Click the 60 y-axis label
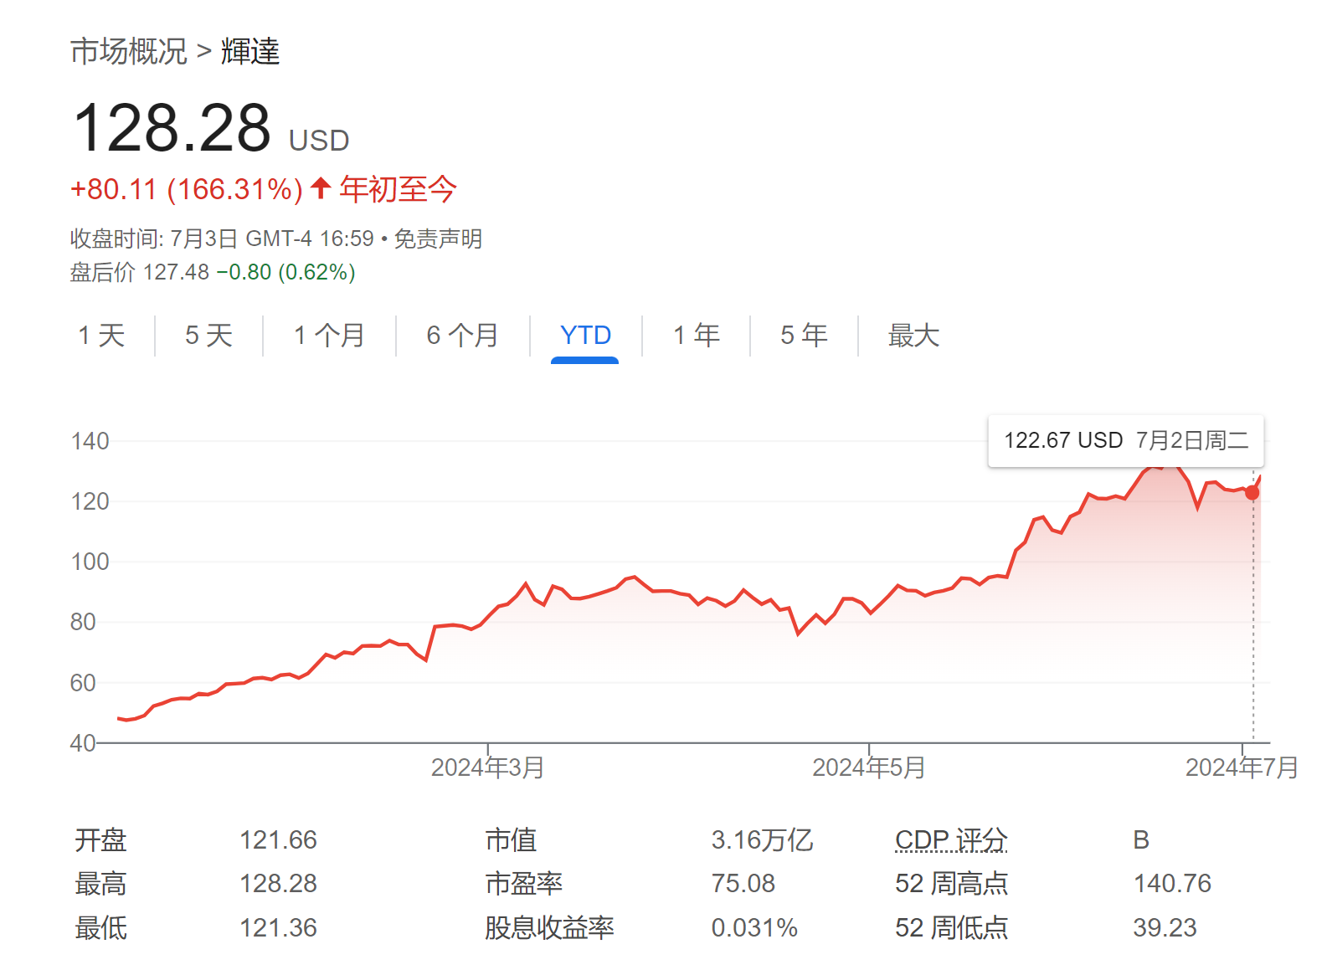This screenshot has height=970, width=1332. click(83, 683)
